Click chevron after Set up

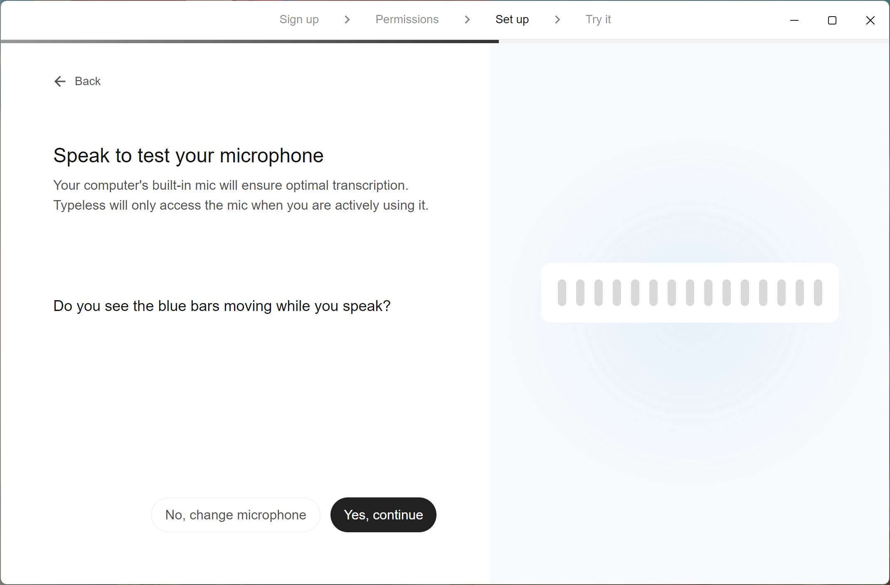pos(557,20)
